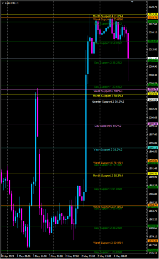159x259 pixels.
Task: Select the 'Day Support 2 38.2%2' label
Action: pyautogui.click(x=108, y=63)
